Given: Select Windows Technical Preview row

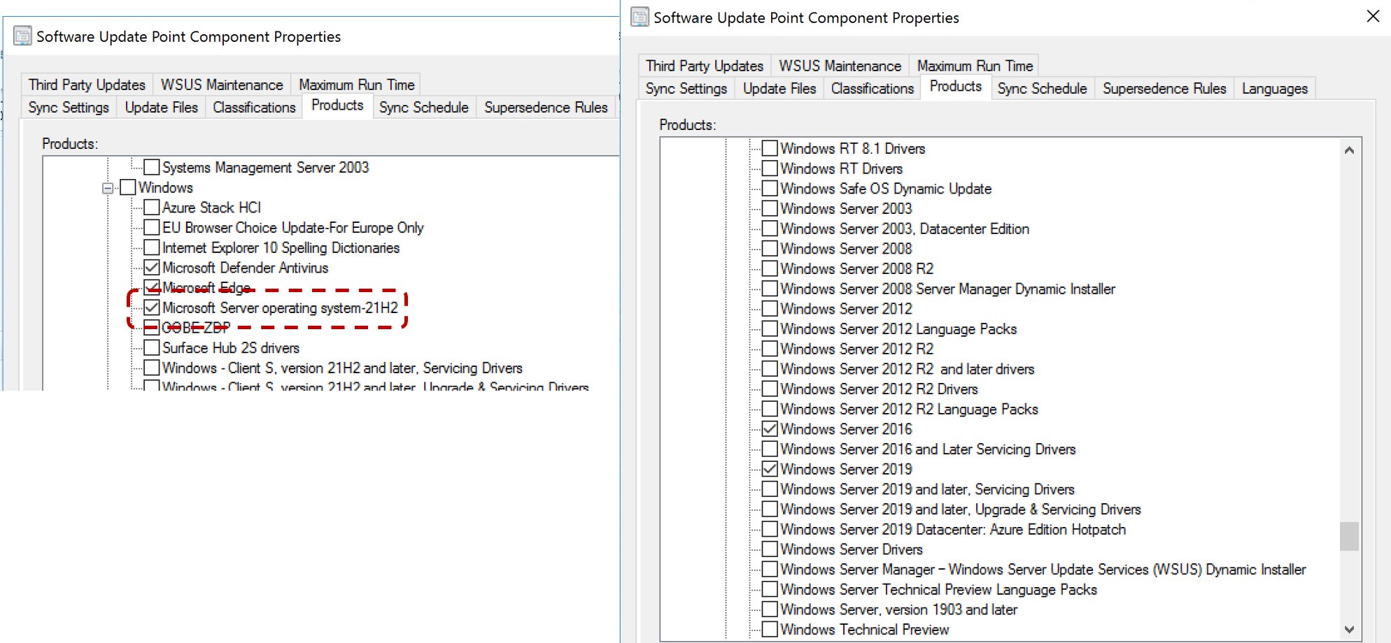Looking at the screenshot, I should click(865, 630).
